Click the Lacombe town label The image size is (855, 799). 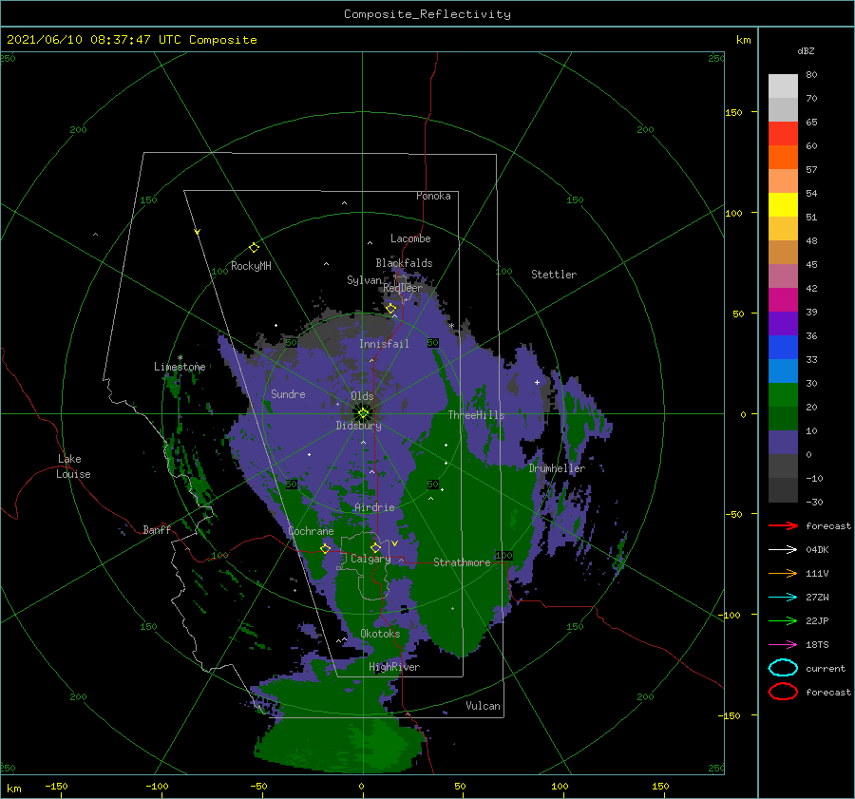(410, 238)
